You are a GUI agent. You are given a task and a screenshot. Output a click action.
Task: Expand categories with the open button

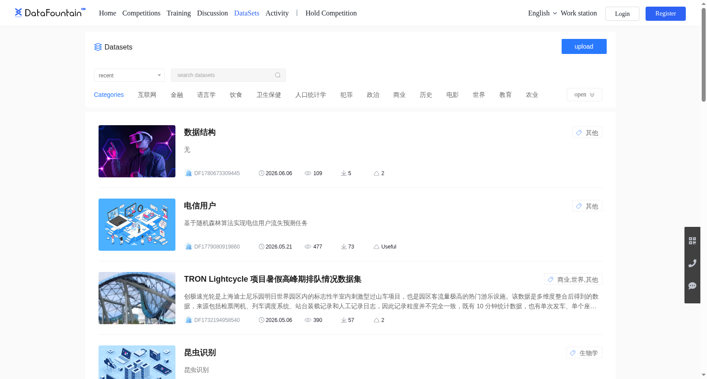tap(584, 95)
